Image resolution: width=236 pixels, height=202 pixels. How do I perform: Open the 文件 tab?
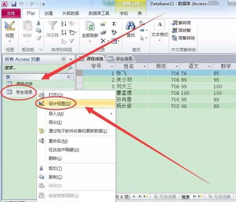tap(11, 13)
